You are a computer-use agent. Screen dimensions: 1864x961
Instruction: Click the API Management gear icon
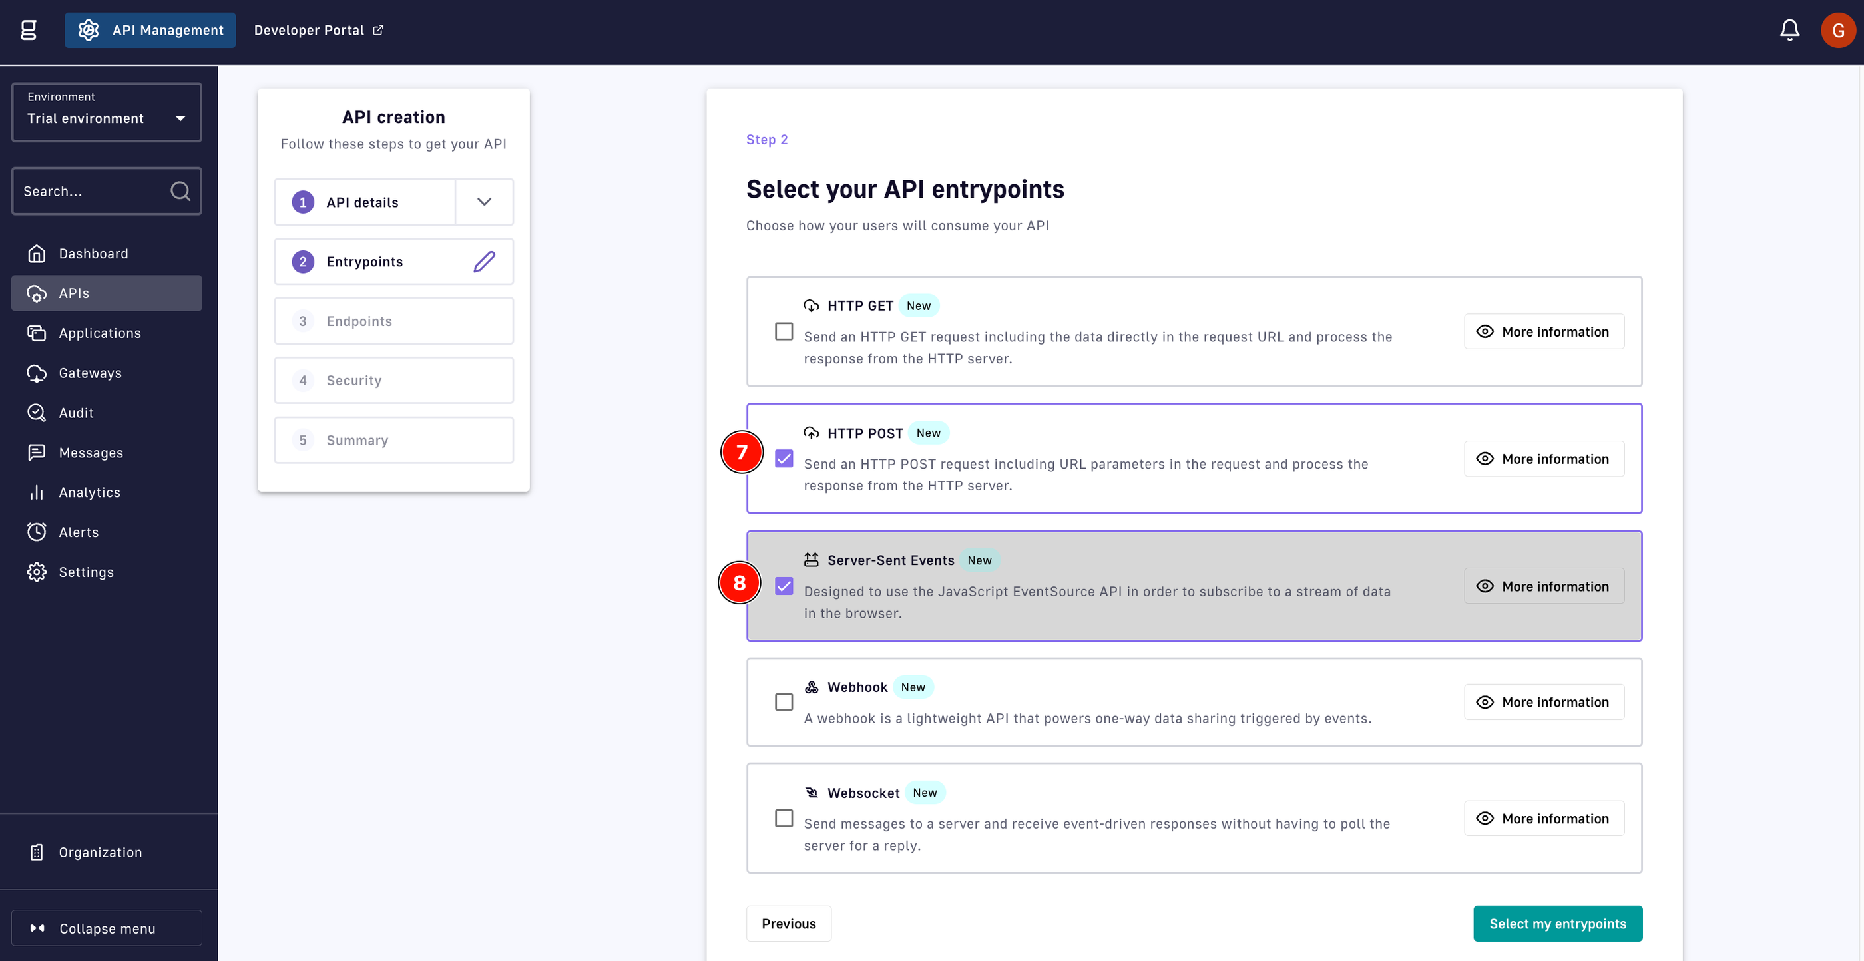(89, 30)
